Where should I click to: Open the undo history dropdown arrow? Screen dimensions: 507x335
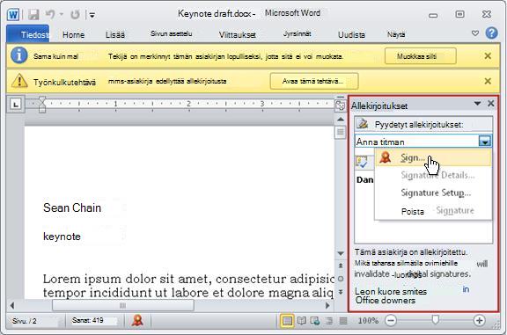(62, 15)
